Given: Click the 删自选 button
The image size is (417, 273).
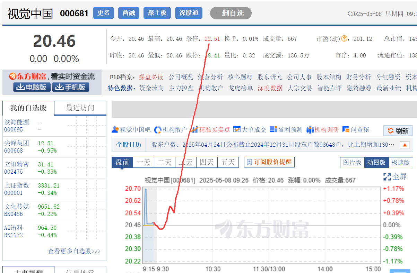Looking at the screenshot, I should [x=231, y=13].
